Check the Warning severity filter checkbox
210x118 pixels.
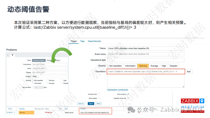[x=48, y=80]
